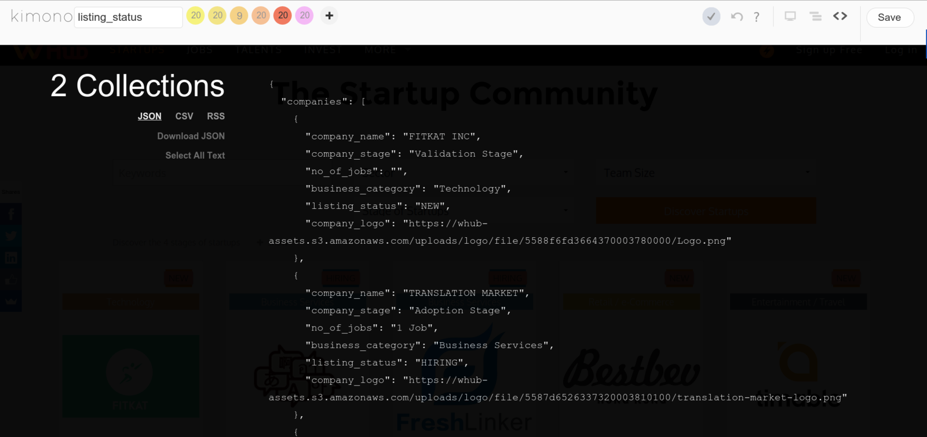Show raw data code view icon
Screen dimensions: 927x437
pyautogui.click(x=840, y=16)
